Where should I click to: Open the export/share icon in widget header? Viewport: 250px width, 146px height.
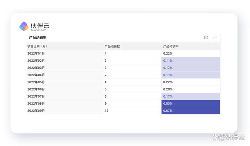[206, 37]
